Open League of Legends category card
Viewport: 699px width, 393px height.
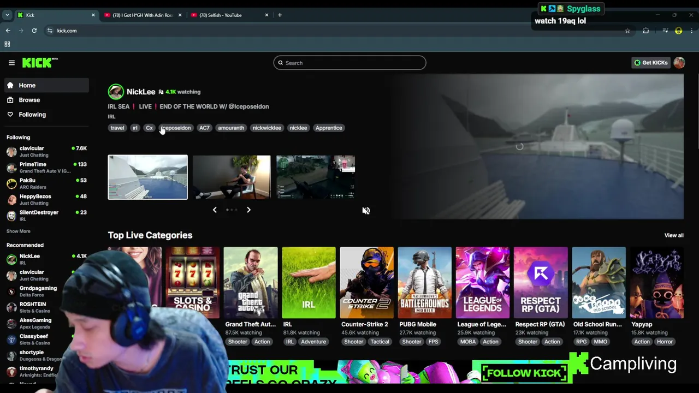coord(483,283)
